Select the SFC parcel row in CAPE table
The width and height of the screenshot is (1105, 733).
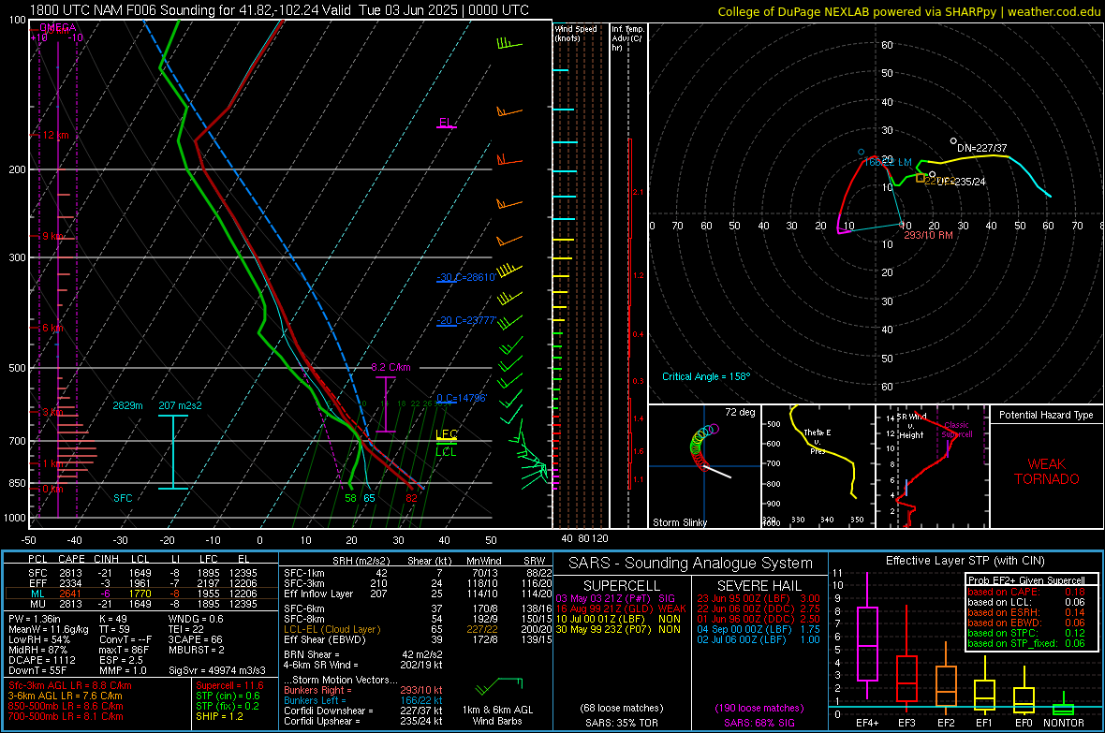(141, 573)
